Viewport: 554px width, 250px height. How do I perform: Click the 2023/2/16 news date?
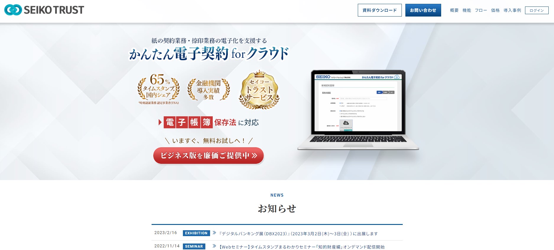pos(165,233)
